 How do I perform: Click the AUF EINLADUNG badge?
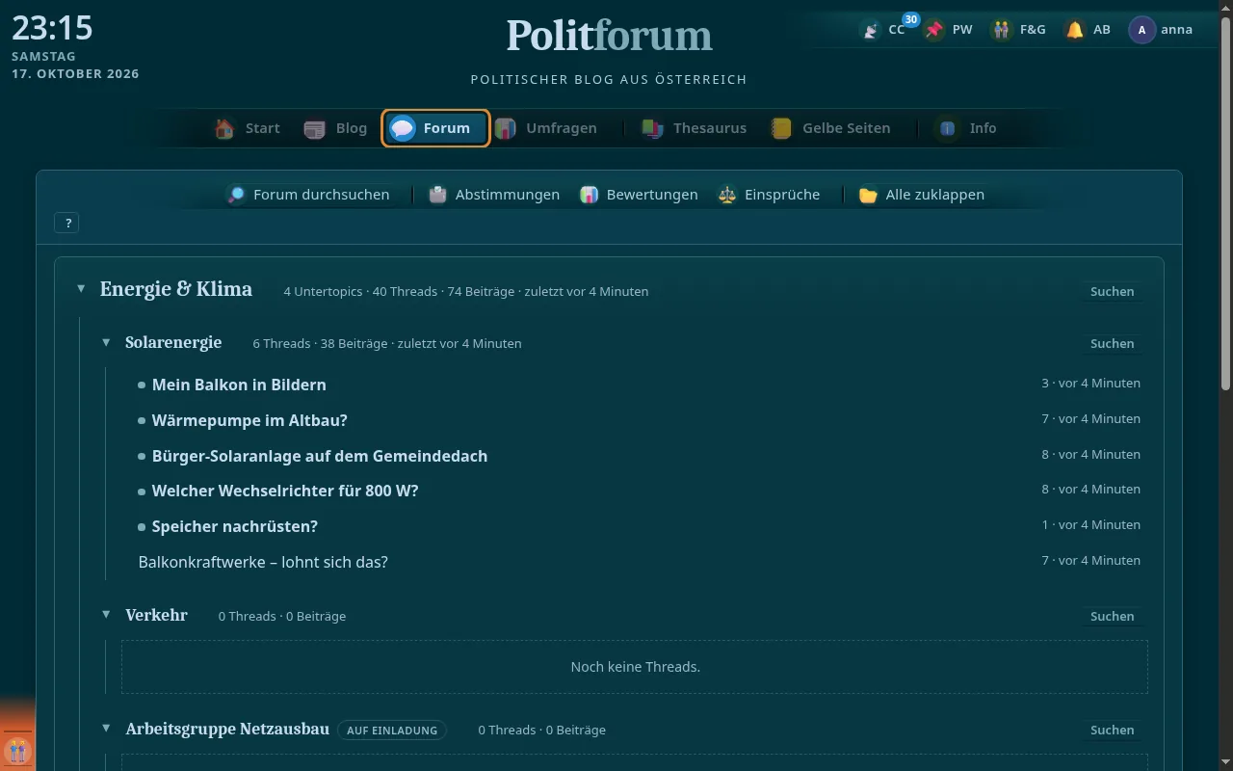click(392, 731)
